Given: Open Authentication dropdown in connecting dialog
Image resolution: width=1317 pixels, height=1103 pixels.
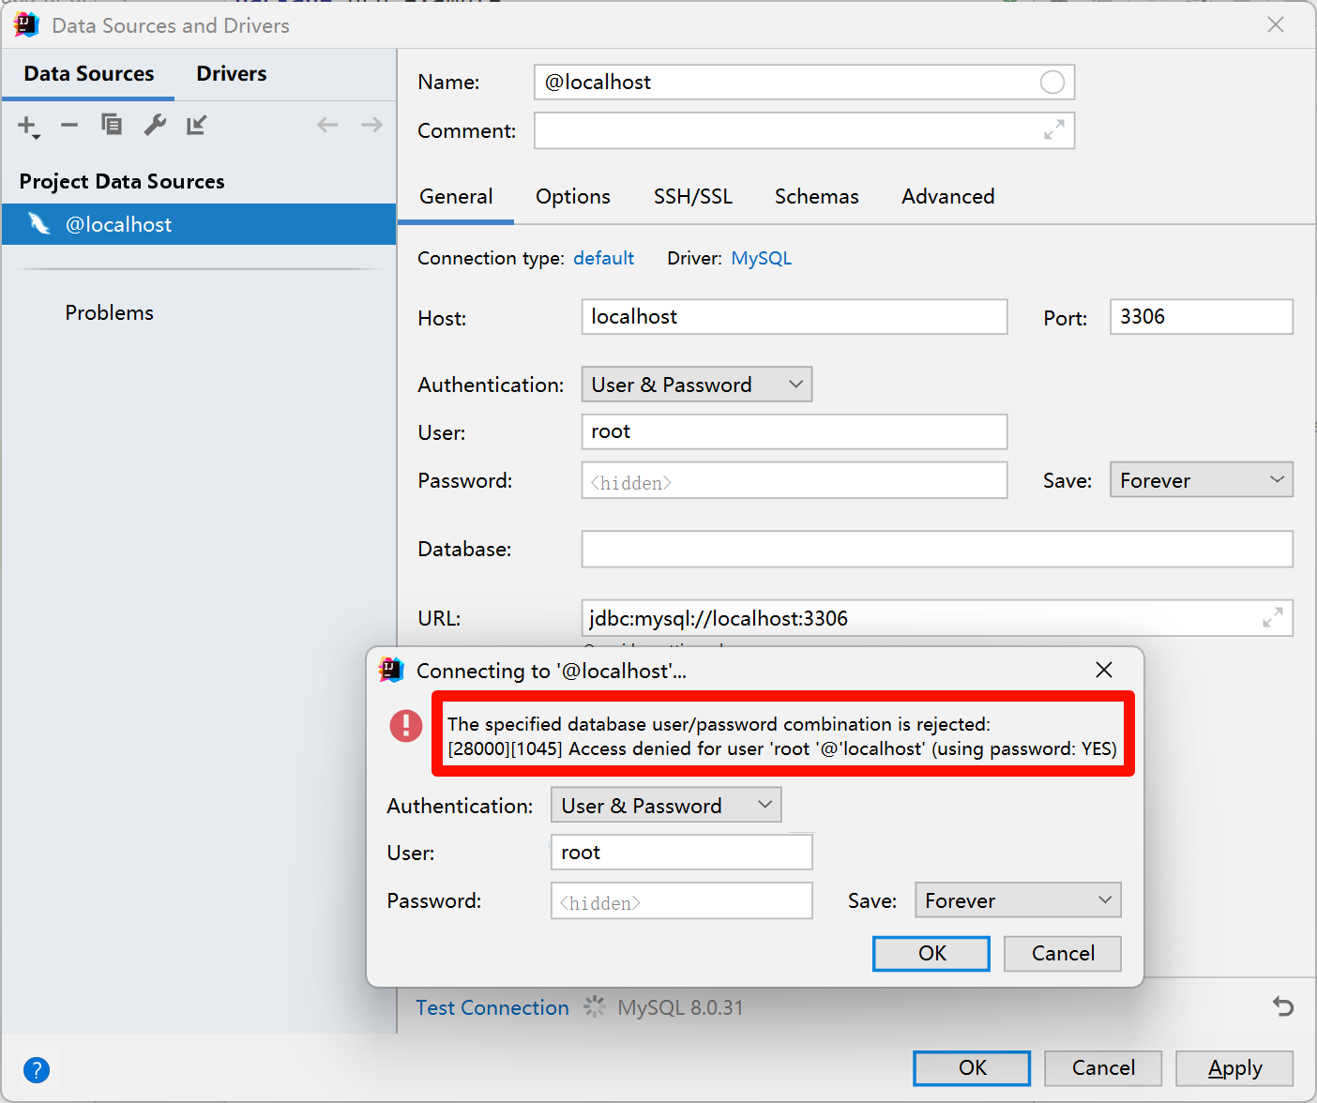Looking at the screenshot, I should click(666, 806).
